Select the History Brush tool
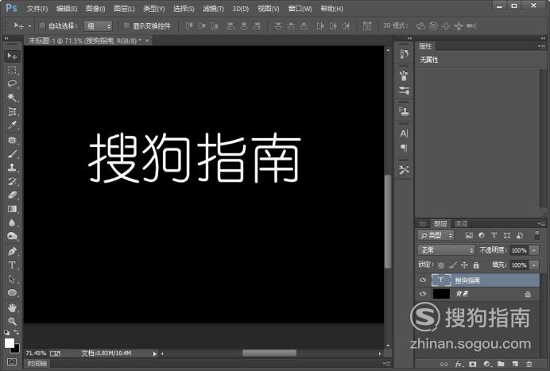 coord(12,181)
